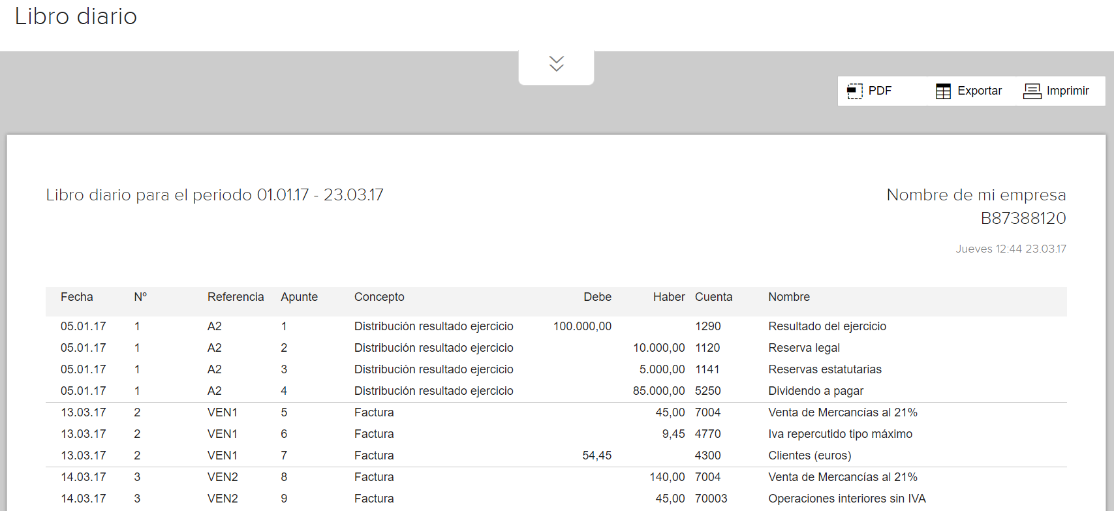Click the Referencia column header
Viewport: 1114px width, 511px height.
(236, 297)
